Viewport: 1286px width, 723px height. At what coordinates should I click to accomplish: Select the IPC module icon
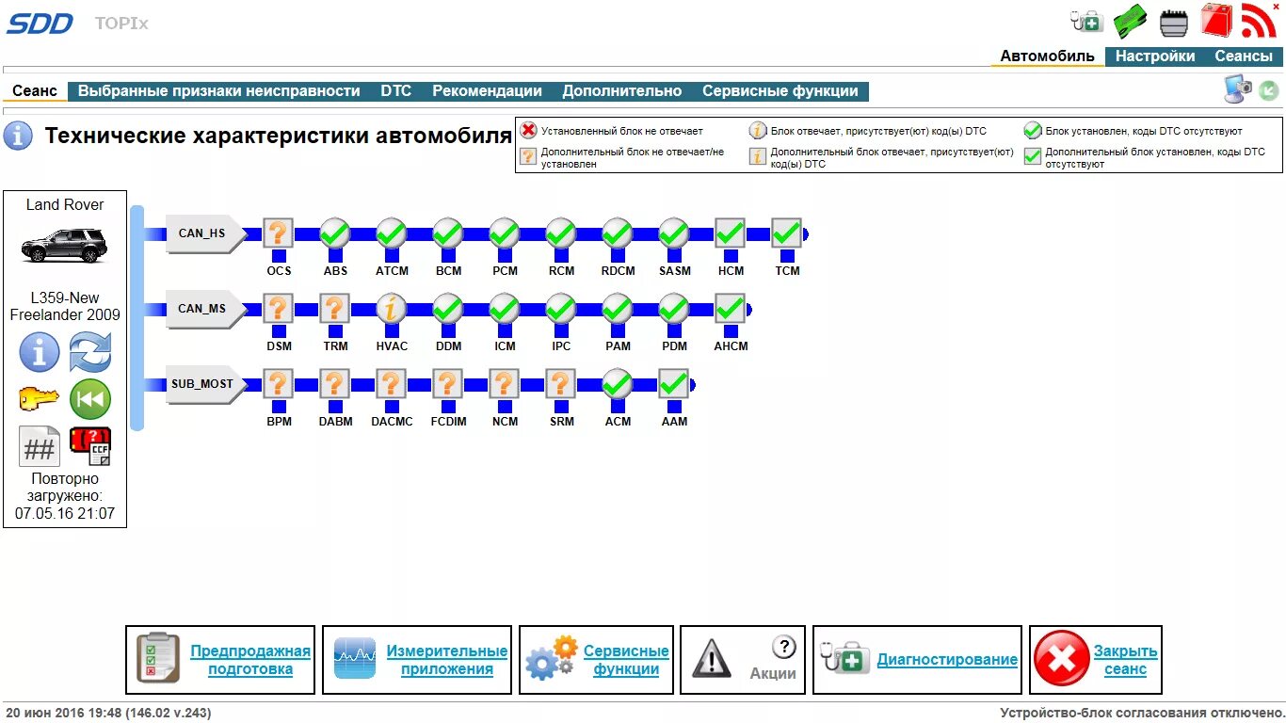coord(561,308)
